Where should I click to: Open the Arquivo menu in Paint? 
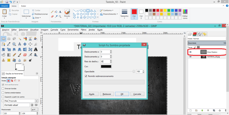[x=5, y=6]
